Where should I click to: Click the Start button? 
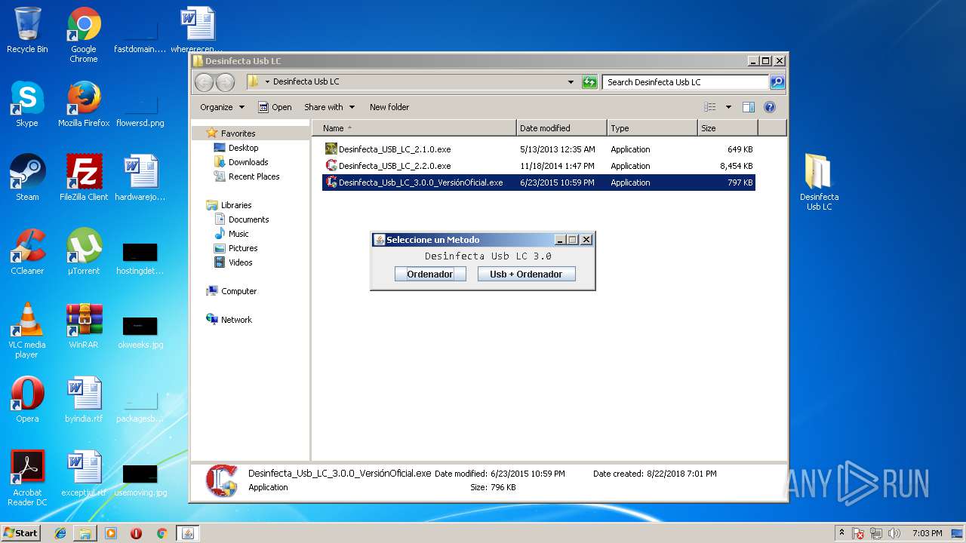pyautogui.click(x=20, y=533)
